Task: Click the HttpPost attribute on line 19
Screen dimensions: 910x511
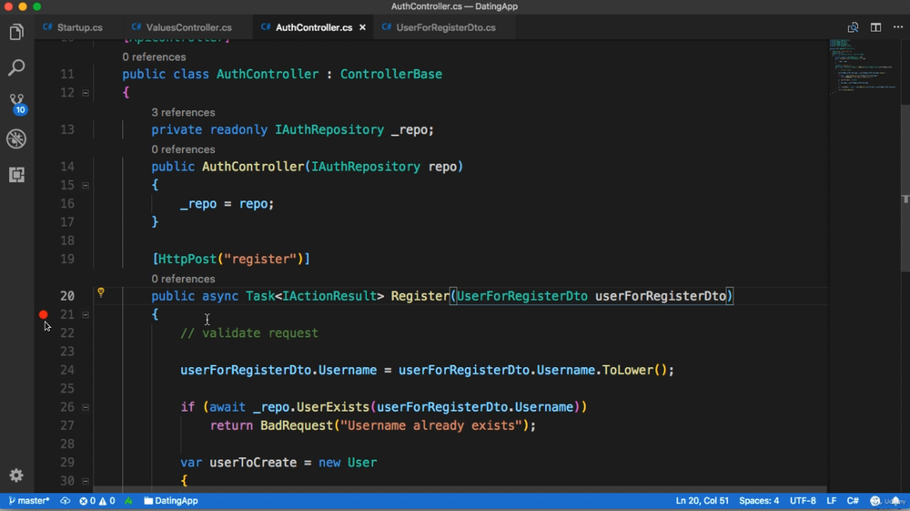Action: [x=187, y=259]
